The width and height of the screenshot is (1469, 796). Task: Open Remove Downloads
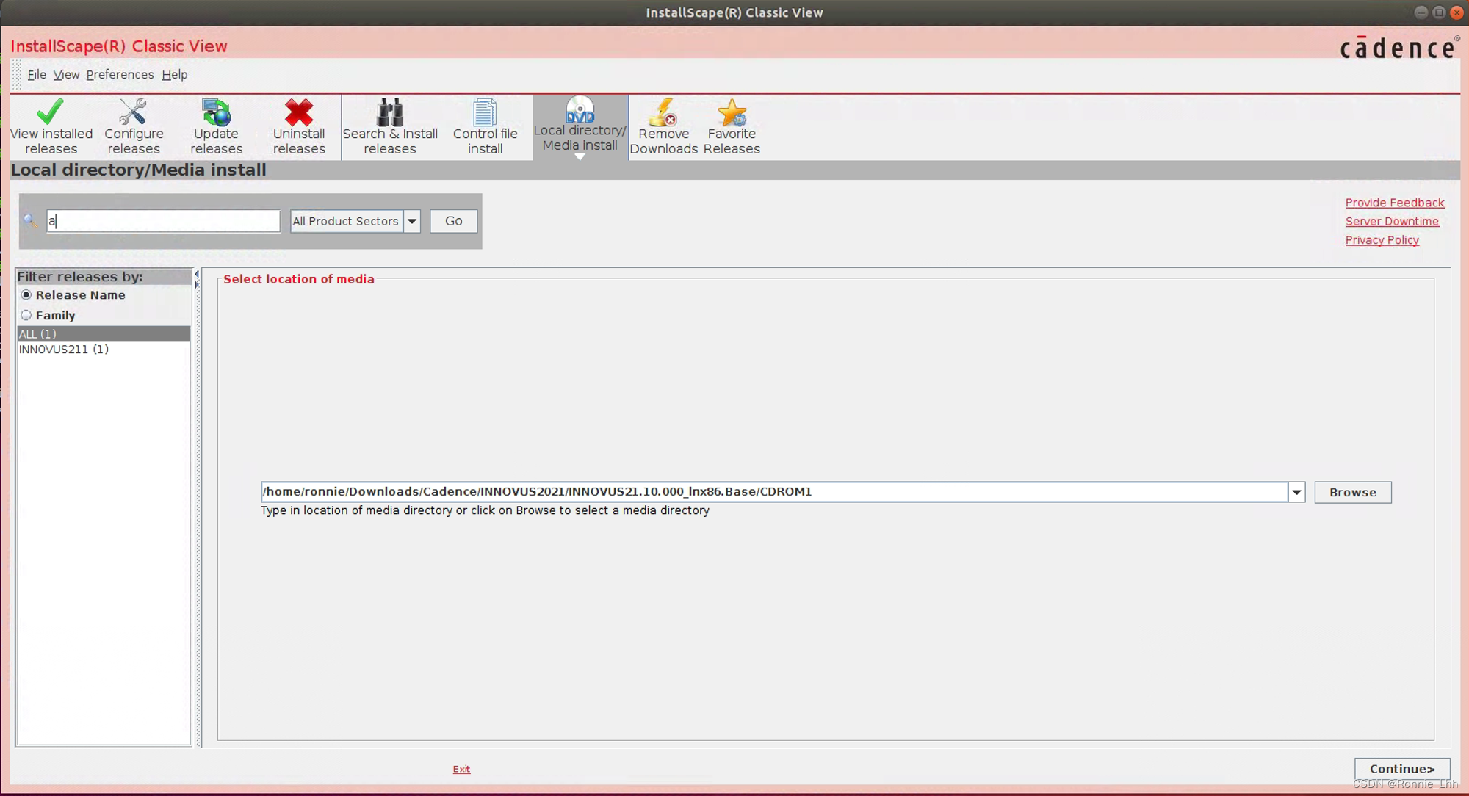(x=663, y=126)
